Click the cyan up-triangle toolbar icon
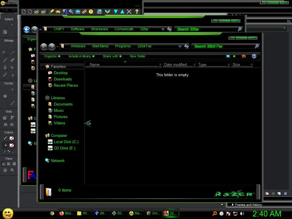 pos(122,11)
